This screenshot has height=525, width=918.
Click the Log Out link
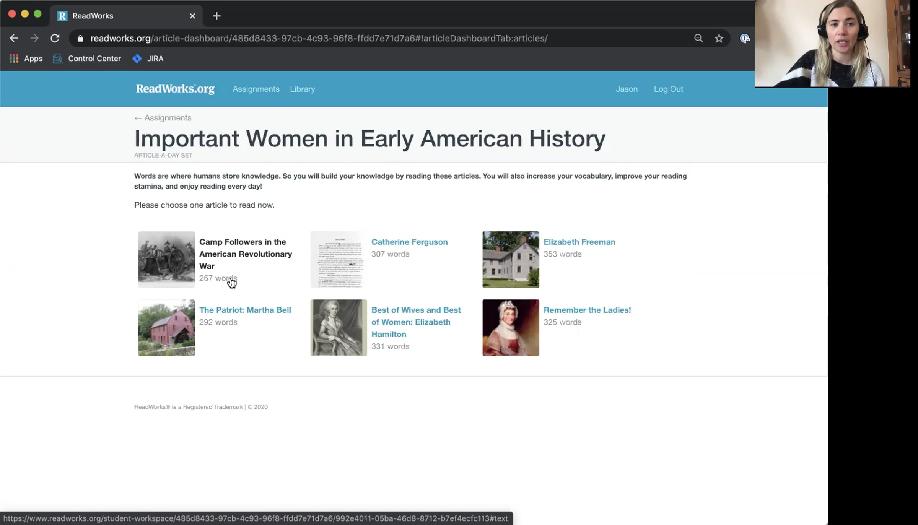tap(668, 89)
